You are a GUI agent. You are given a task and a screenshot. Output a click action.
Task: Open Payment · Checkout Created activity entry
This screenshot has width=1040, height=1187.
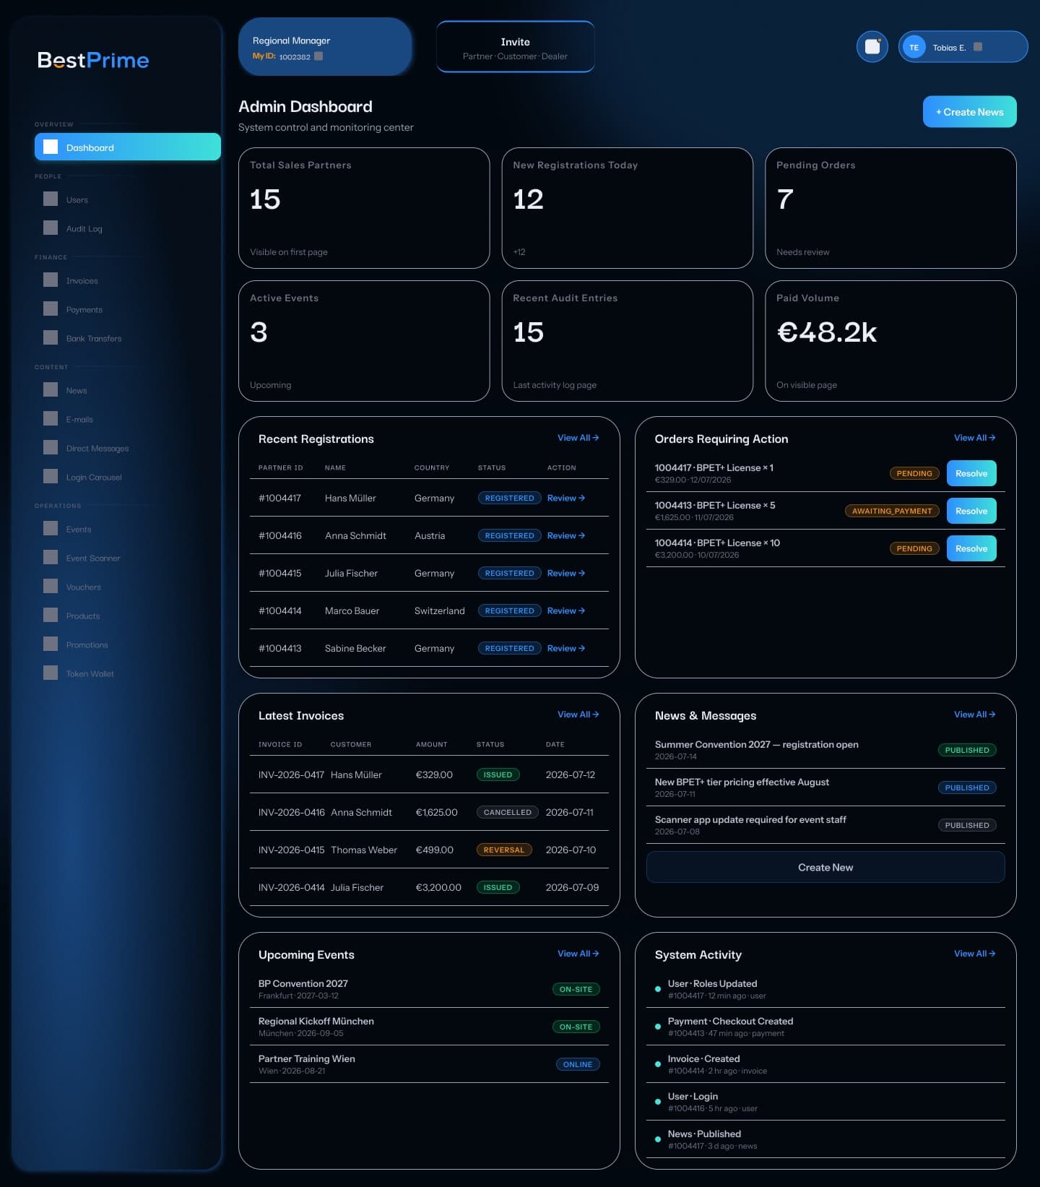(x=825, y=1027)
